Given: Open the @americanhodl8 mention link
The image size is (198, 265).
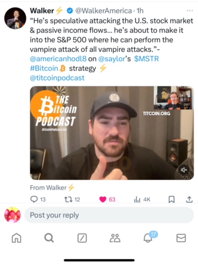Looking at the screenshot, I should [x=58, y=59].
